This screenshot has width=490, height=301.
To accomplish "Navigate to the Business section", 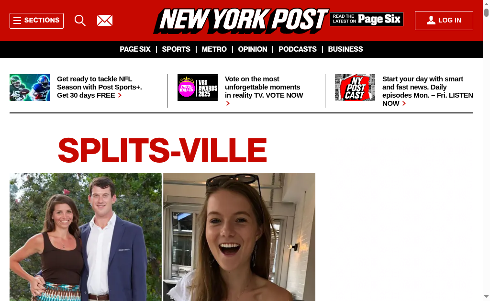I will click(x=345, y=49).
